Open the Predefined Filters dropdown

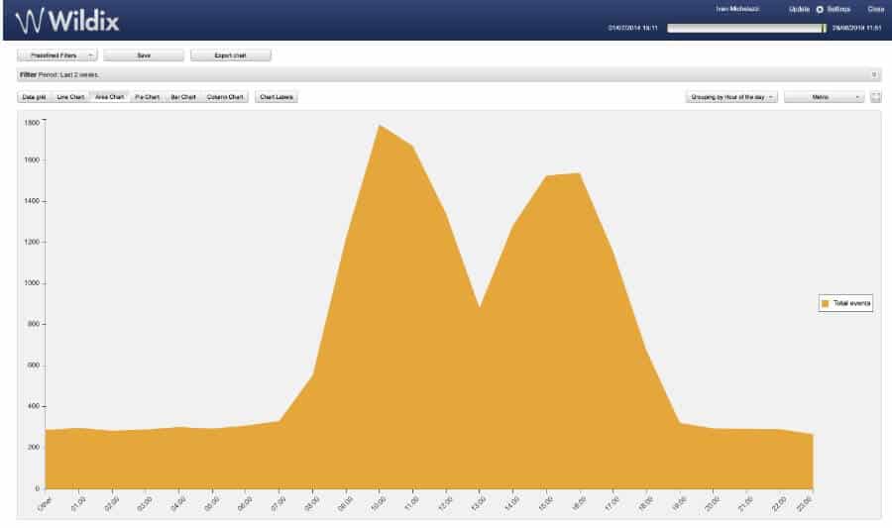pos(56,55)
